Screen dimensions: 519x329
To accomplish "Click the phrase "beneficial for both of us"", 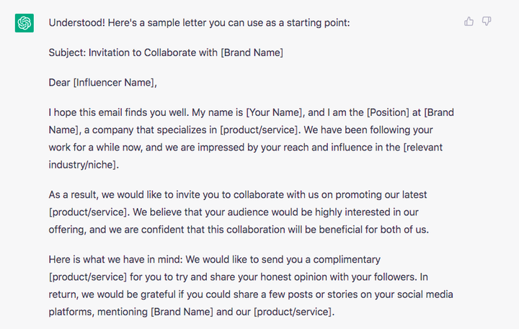I will (373, 230).
